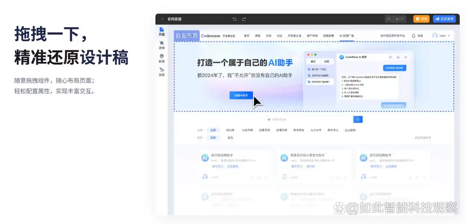Select the 页面 panel icon in sidebar
The height and width of the screenshot is (224, 466).
162,32
